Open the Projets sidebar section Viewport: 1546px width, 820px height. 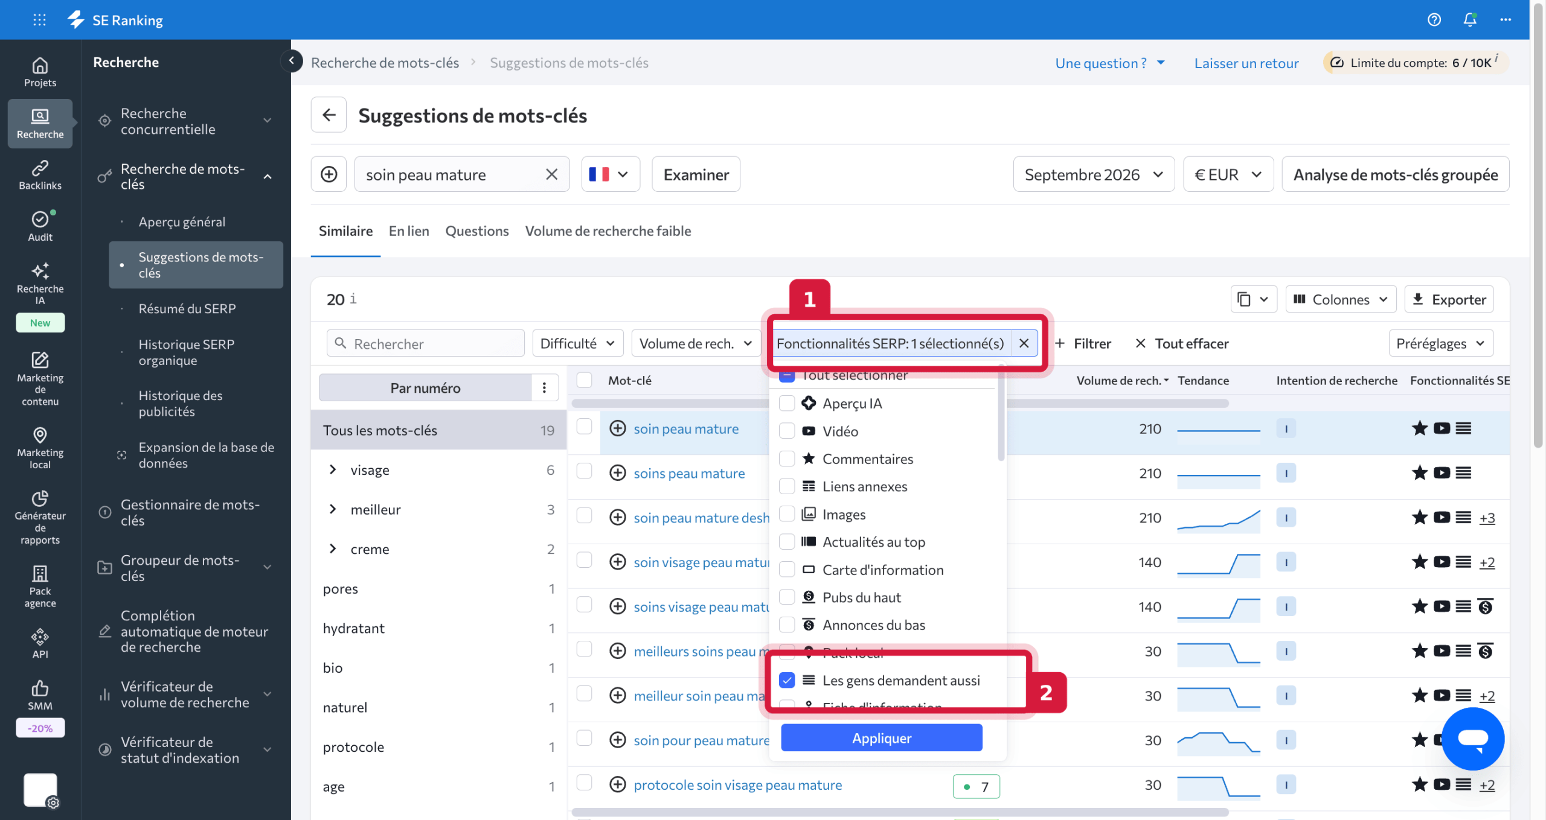point(40,72)
